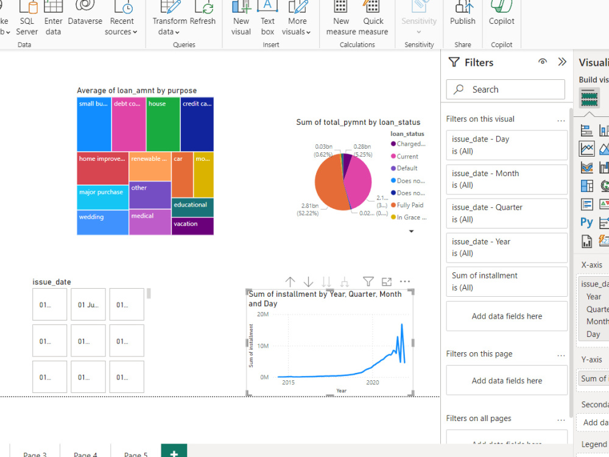Click Year in the X-axis well

[593, 297]
